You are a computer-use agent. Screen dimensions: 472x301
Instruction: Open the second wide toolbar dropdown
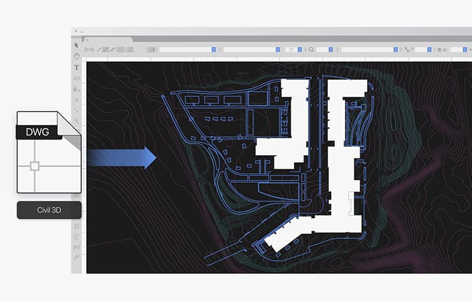[252, 50]
